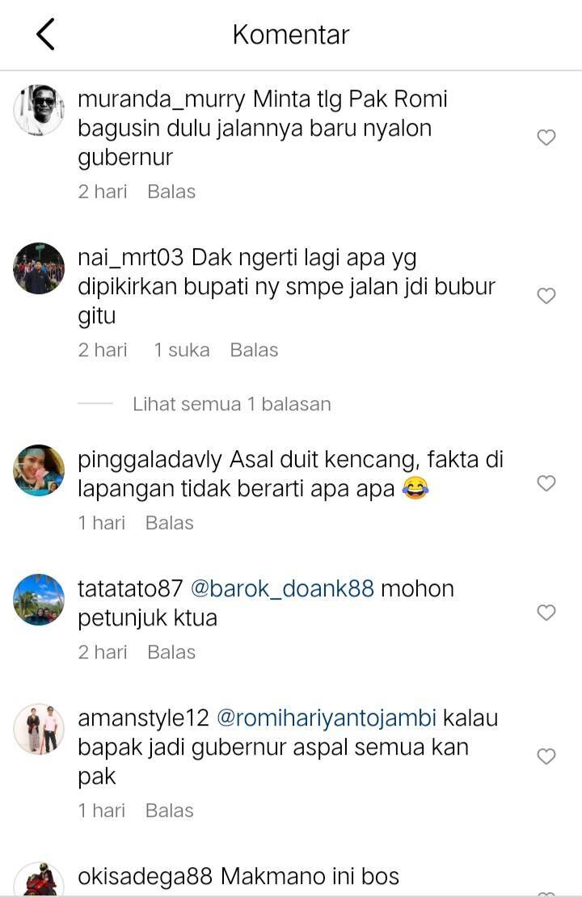Open nai_mrt03's profile picture
Image resolution: width=582 pixels, height=897 pixels.
click(x=39, y=268)
